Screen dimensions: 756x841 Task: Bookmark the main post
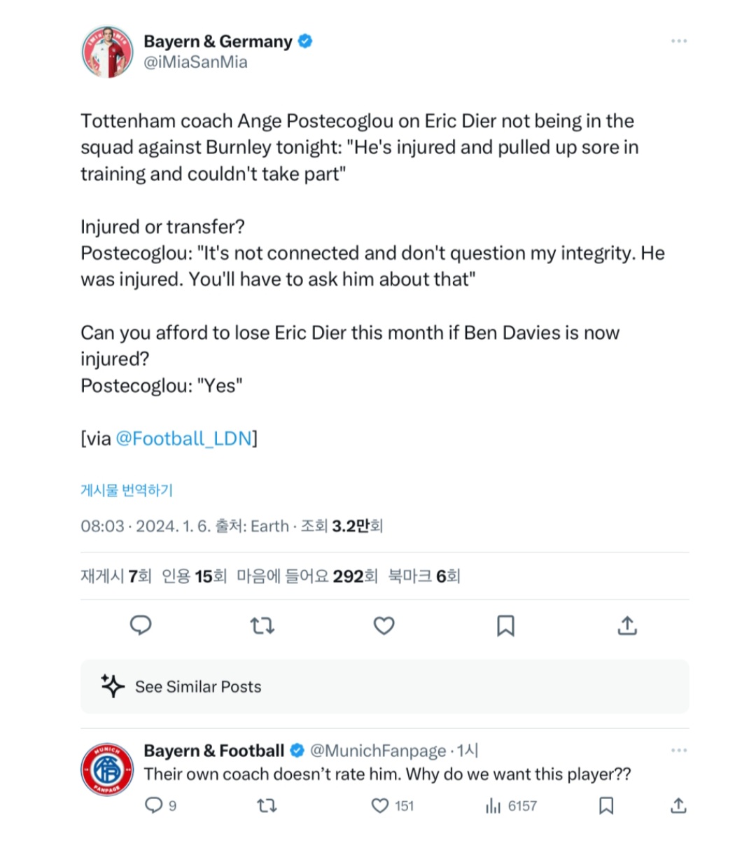pos(505,625)
